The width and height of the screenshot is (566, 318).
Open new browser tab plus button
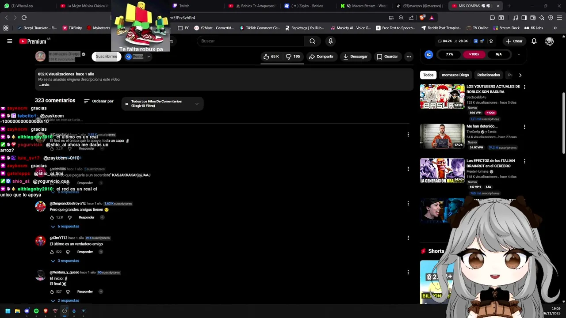[509, 6]
